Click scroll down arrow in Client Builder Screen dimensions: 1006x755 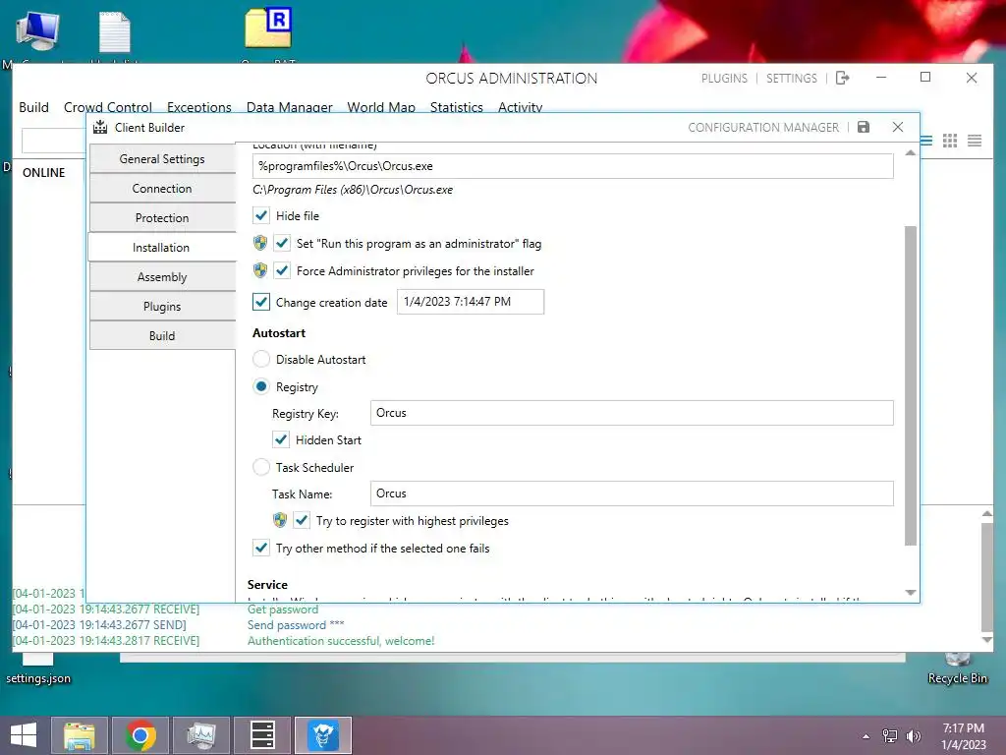[x=911, y=593]
